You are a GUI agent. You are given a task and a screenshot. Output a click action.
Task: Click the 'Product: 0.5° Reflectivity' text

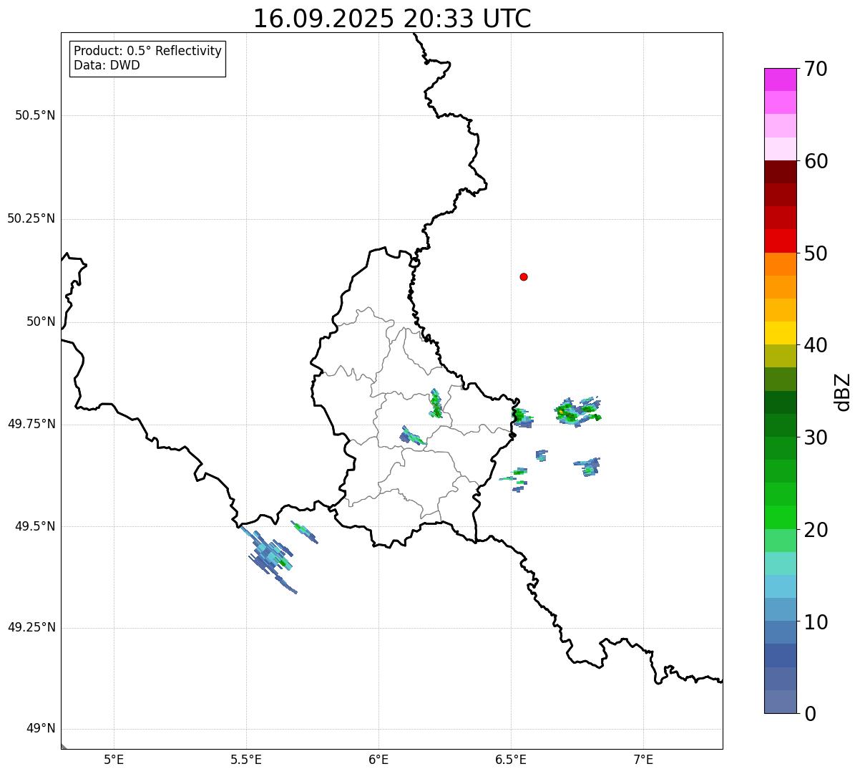pyautogui.click(x=147, y=52)
